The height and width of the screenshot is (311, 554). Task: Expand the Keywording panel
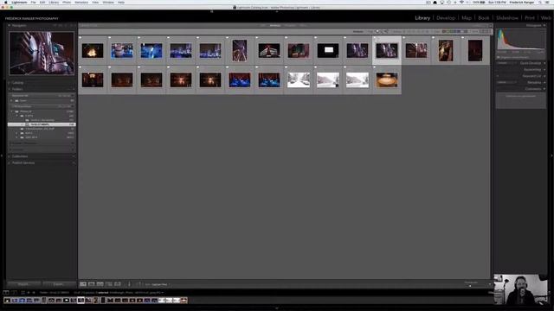pos(544,69)
